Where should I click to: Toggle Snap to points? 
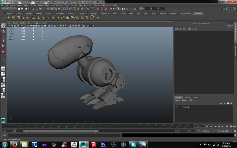pyautogui.click(x=94, y=9)
